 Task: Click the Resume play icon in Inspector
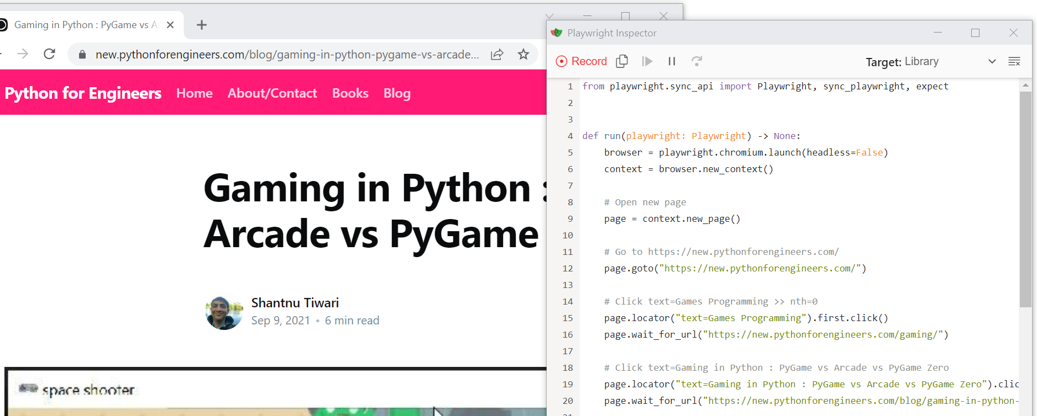pyautogui.click(x=647, y=61)
